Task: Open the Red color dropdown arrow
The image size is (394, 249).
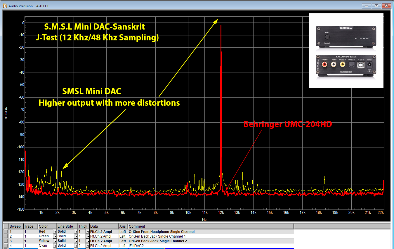Action: (55, 232)
